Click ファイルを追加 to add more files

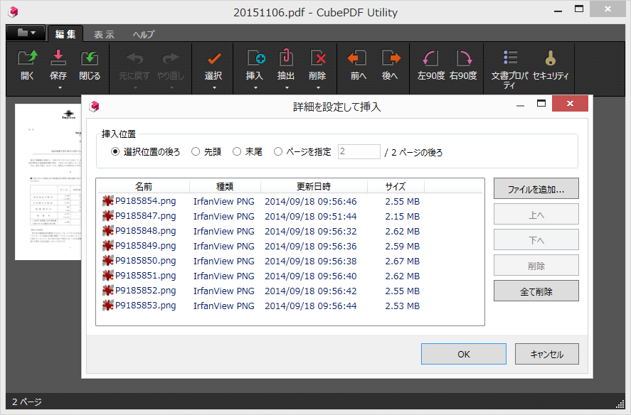click(x=536, y=188)
